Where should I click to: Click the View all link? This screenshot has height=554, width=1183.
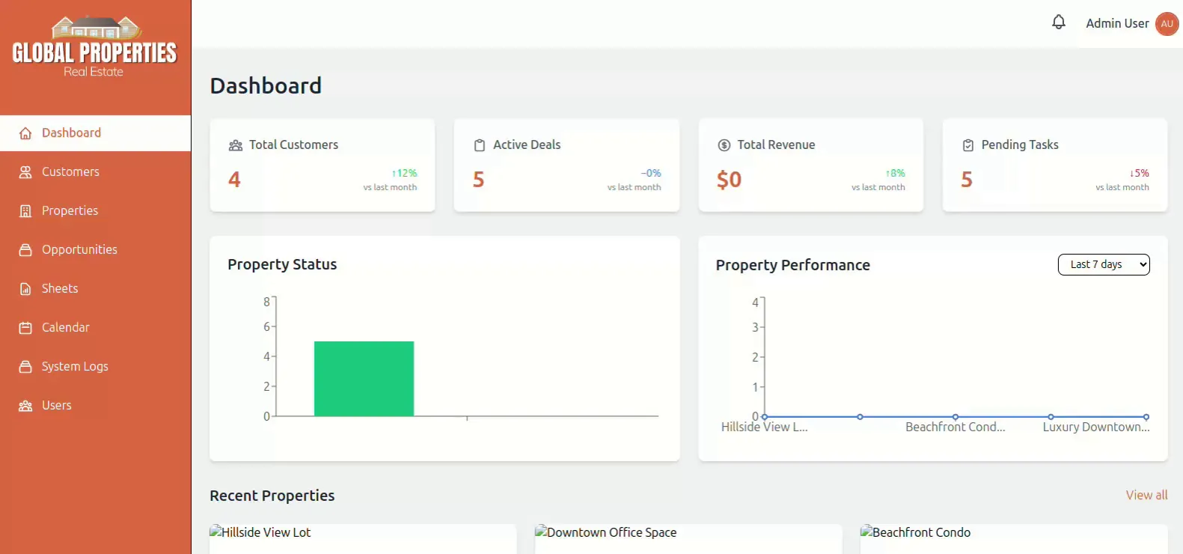(1146, 495)
